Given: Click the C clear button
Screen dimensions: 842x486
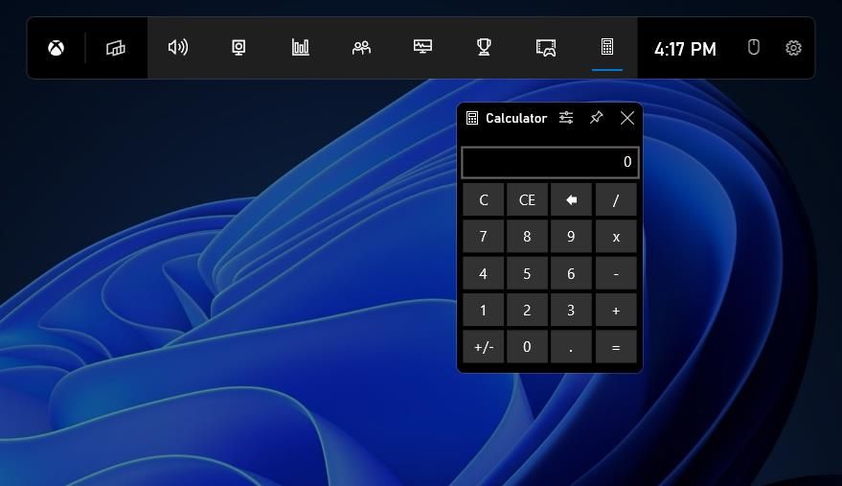Looking at the screenshot, I should tap(484, 200).
